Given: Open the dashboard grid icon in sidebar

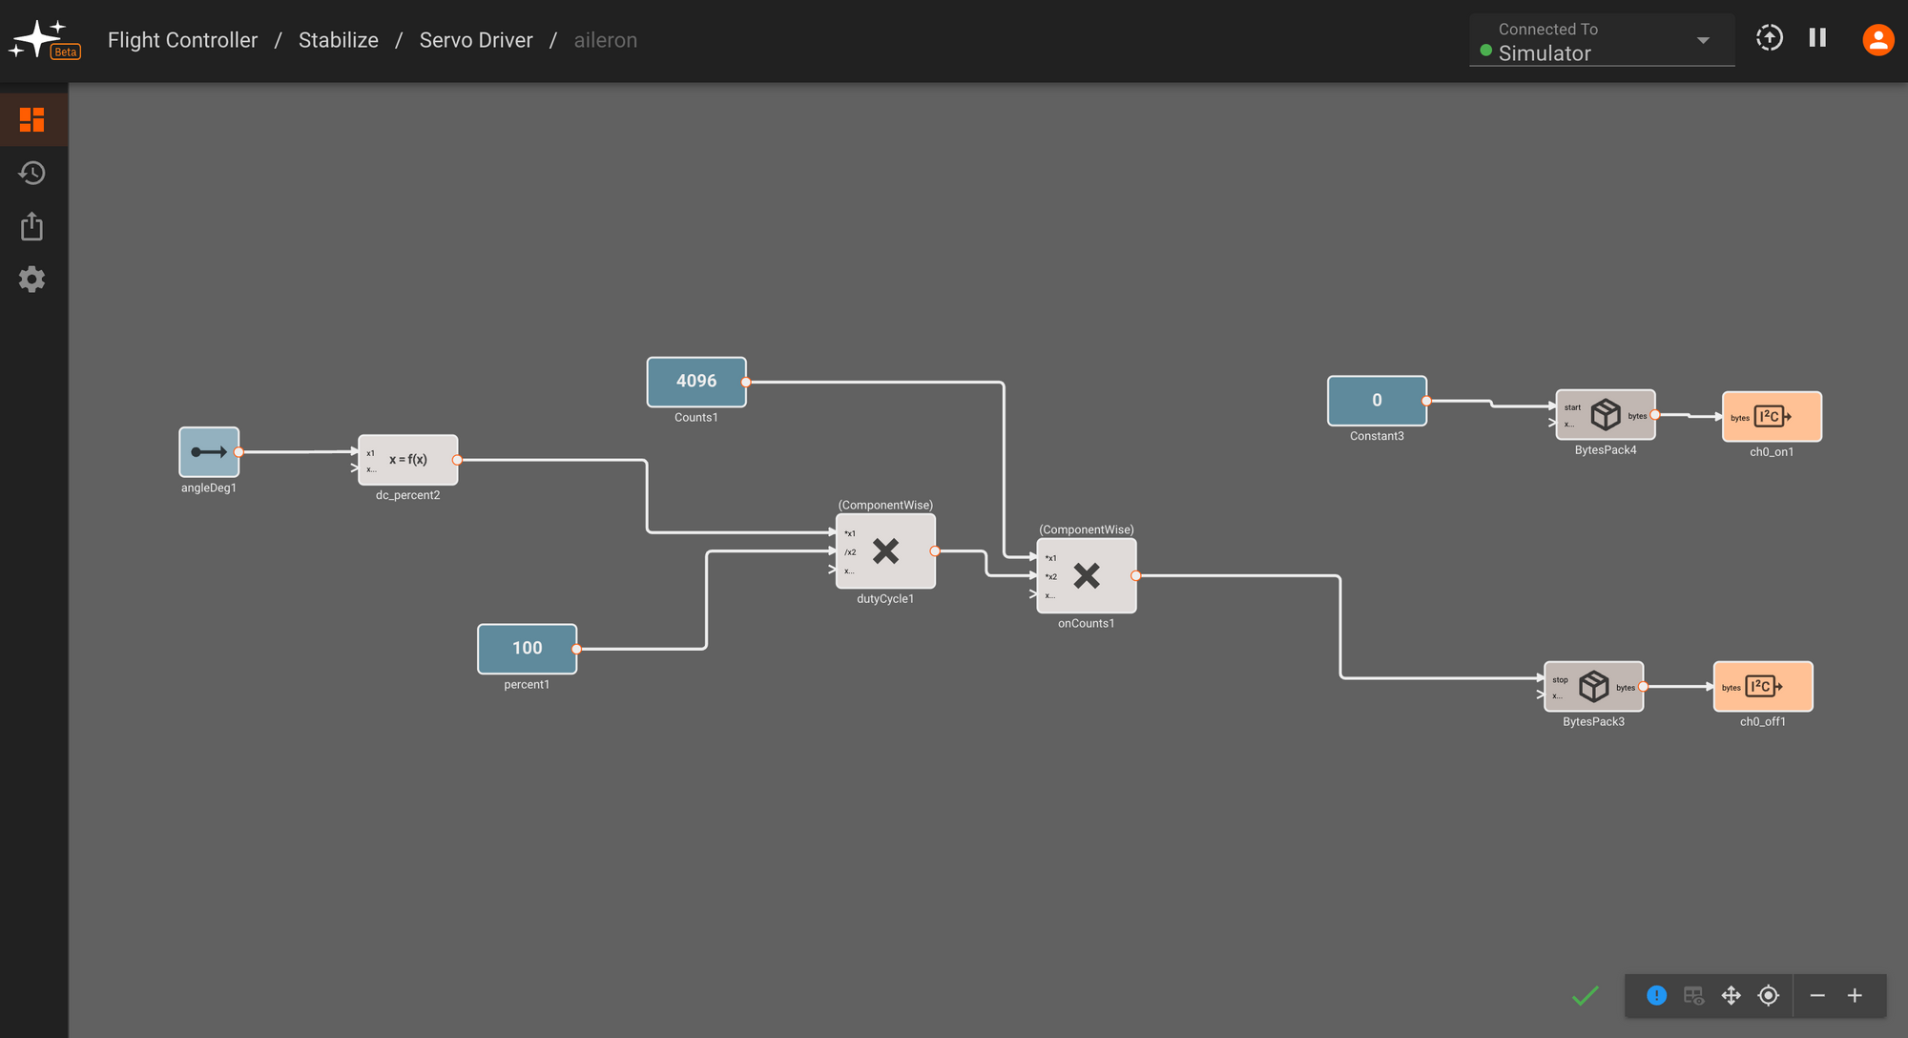Looking at the screenshot, I should pos(32,120).
